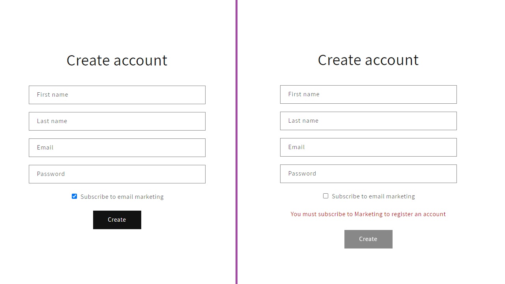Uncheck the checked Subscribe checkbox on the left form
The image size is (505, 284).
point(74,196)
